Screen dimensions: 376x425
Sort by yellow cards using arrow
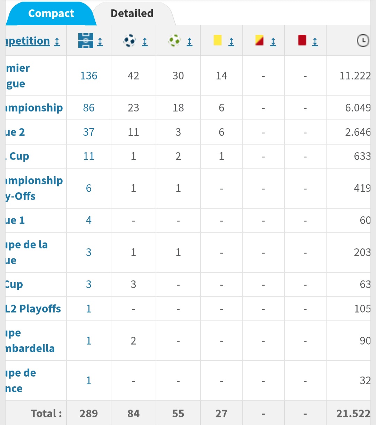coord(231,42)
